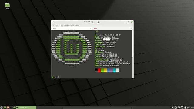Click the terminal vertical scrollbar
This screenshot has height=109, width=194.
pos(133,67)
